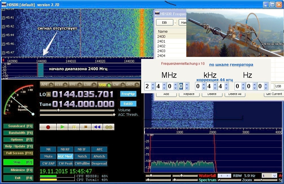Start recording with the red record button

[x=48, y=127]
